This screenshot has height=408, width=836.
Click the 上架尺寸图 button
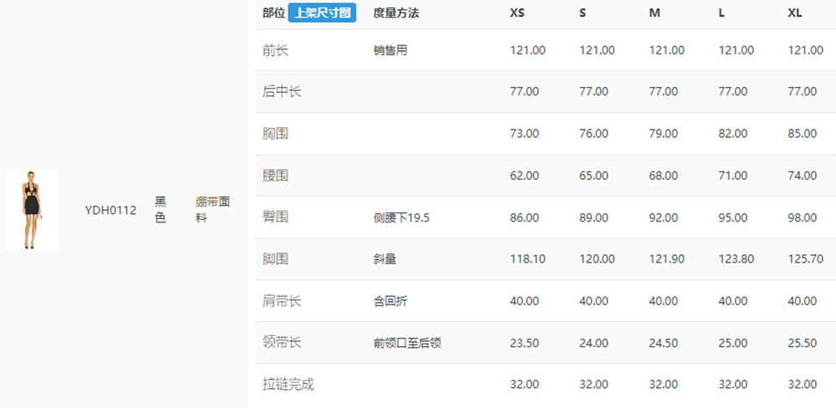tap(322, 13)
